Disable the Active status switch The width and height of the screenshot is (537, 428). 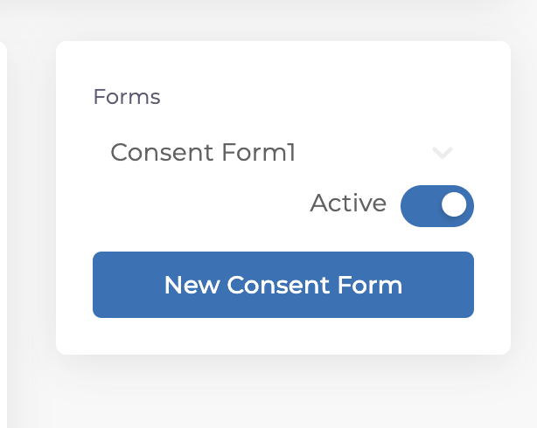pyautogui.click(x=436, y=205)
